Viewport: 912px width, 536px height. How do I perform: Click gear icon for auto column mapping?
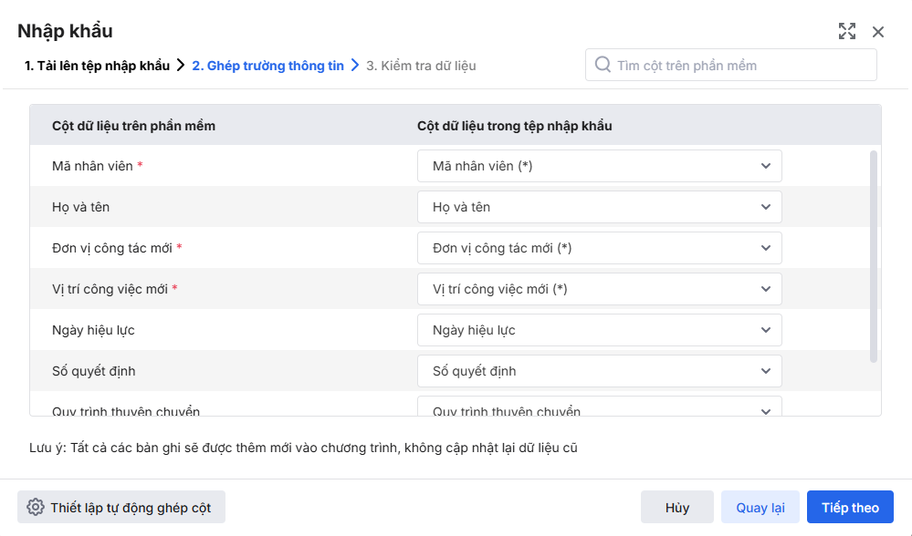[36, 508]
